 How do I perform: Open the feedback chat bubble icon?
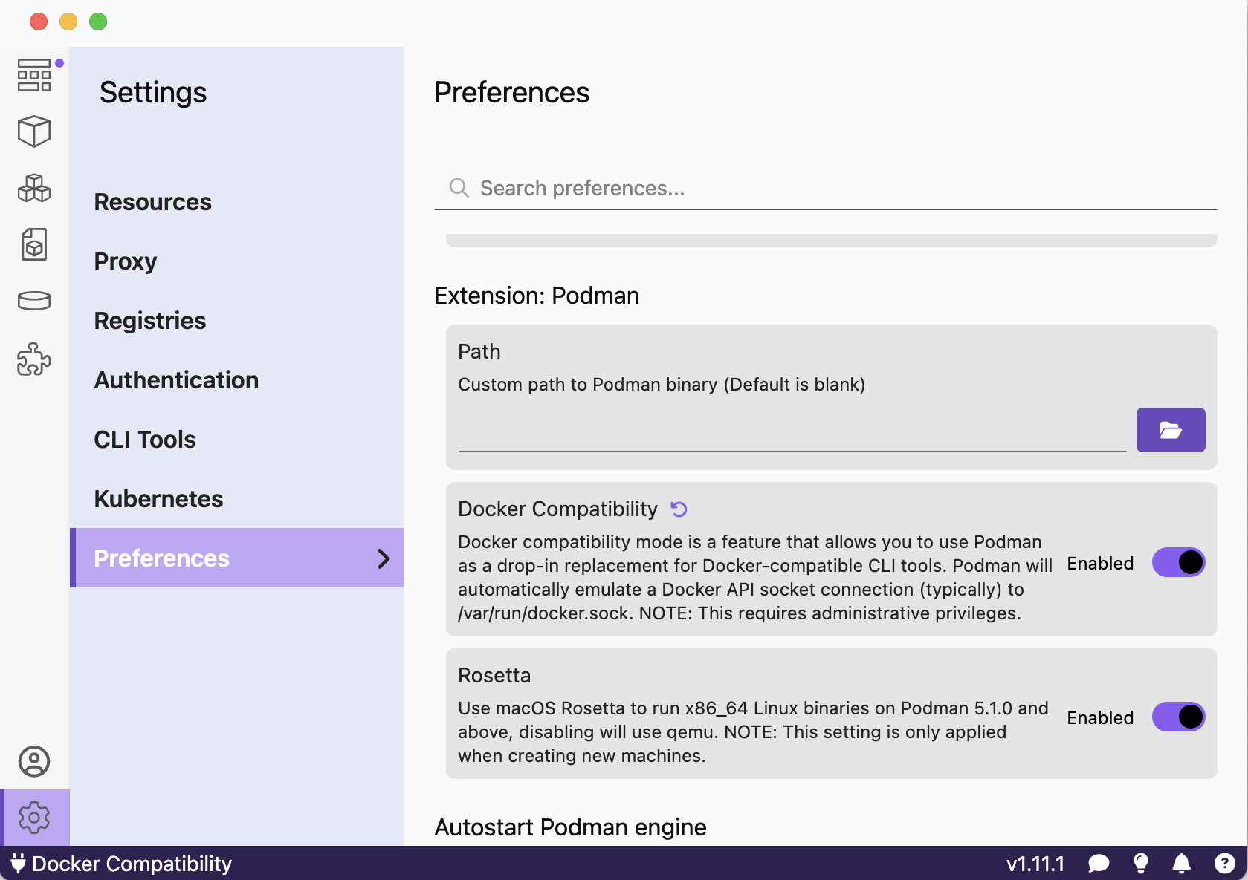(1099, 864)
